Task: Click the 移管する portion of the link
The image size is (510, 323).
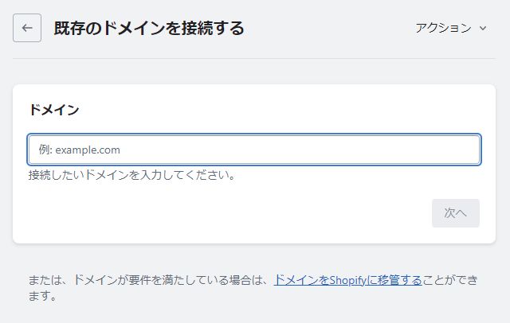Action: click(400, 280)
